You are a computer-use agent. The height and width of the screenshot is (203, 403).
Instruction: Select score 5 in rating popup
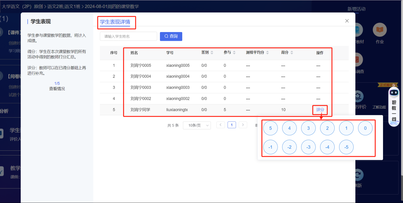pyautogui.click(x=270, y=128)
